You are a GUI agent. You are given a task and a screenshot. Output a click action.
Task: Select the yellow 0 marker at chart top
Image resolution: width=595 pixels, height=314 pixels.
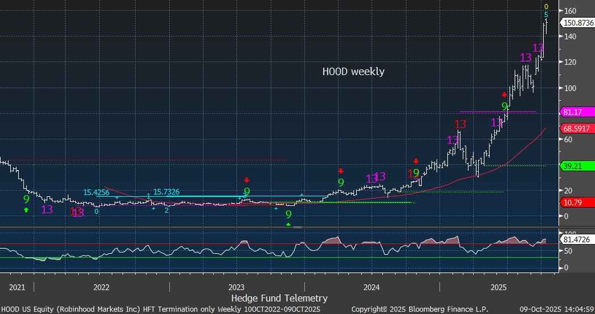pyautogui.click(x=546, y=6)
